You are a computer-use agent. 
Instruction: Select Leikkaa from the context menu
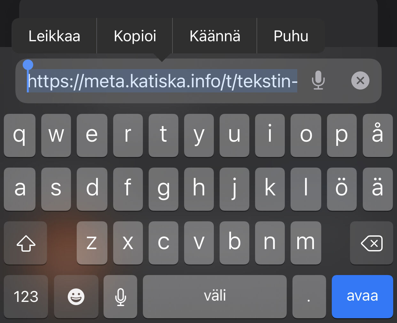54,36
